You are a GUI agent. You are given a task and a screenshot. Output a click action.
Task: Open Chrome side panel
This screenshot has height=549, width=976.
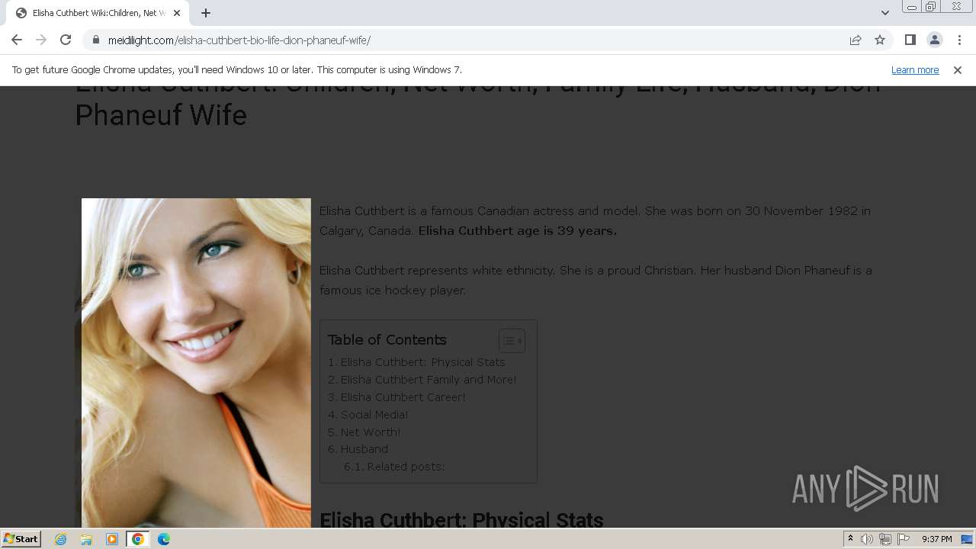point(910,40)
